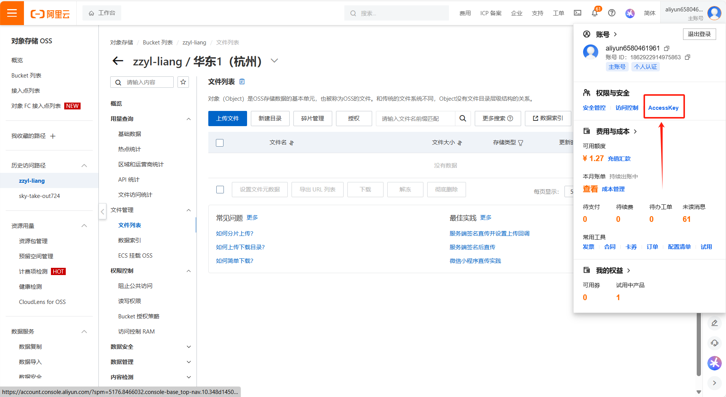Screen dimensions: 726x397
Task: Copy the account name aliyun6580461961
Action: tap(667, 48)
